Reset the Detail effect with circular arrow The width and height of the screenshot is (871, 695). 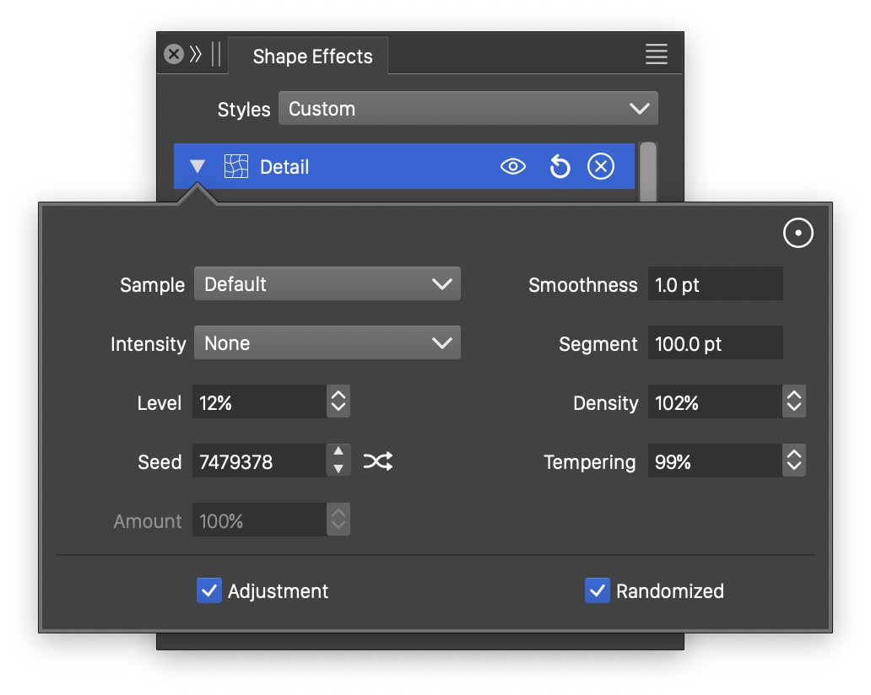tap(559, 167)
